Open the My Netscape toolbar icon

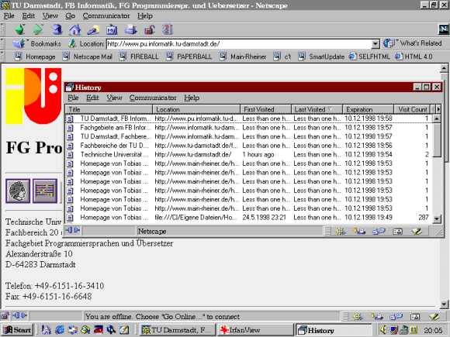pos(112,29)
